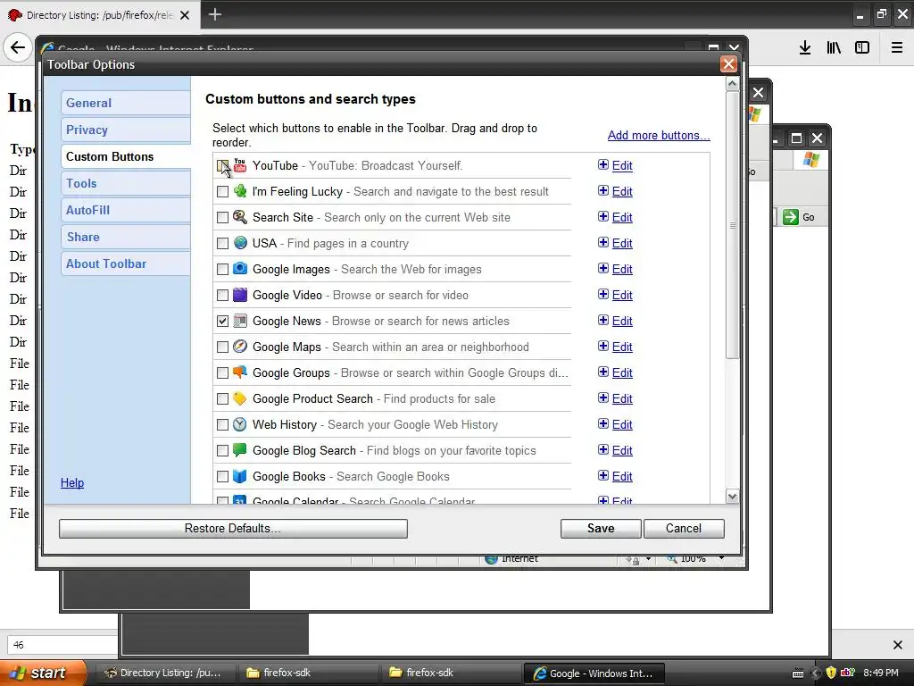The width and height of the screenshot is (914, 686).
Task: Enable the Search Site checkbox
Action: 222,218
